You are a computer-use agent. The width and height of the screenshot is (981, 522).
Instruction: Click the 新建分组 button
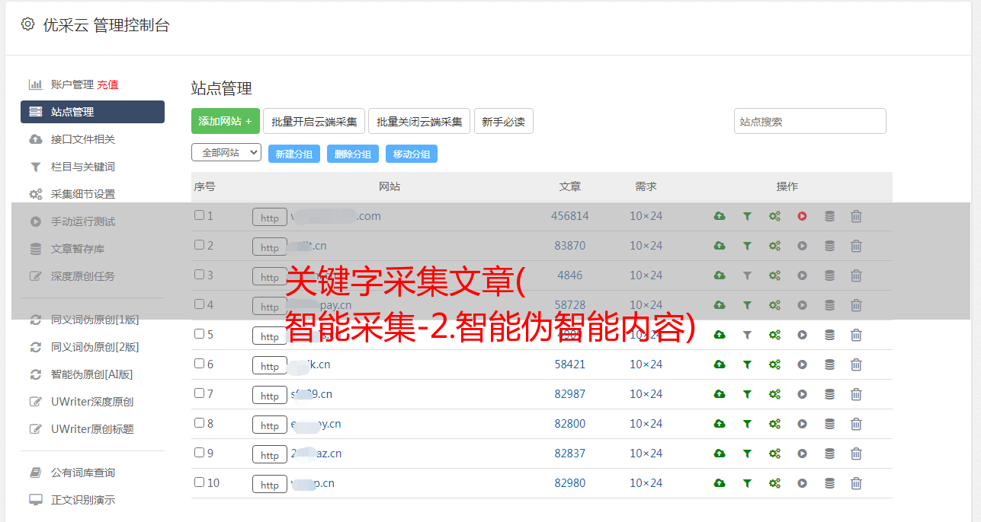tap(294, 154)
